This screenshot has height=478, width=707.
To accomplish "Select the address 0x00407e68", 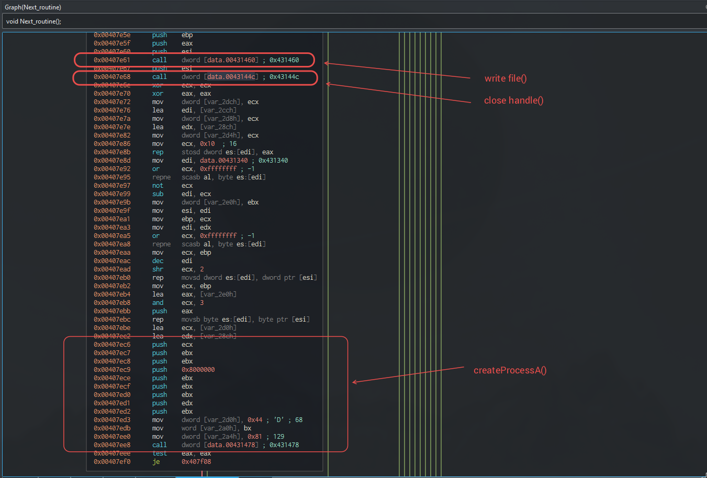I will coord(112,77).
